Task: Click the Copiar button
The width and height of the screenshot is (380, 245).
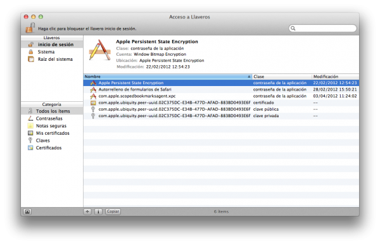Action: (x=113, y=211)
